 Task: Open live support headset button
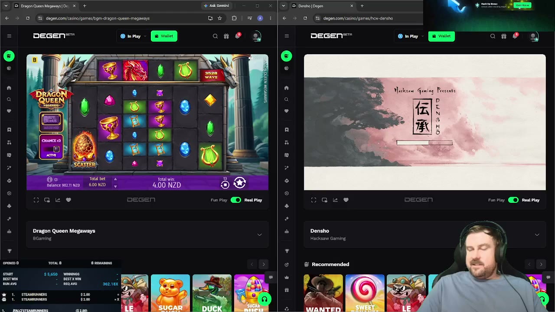[264, 299]
